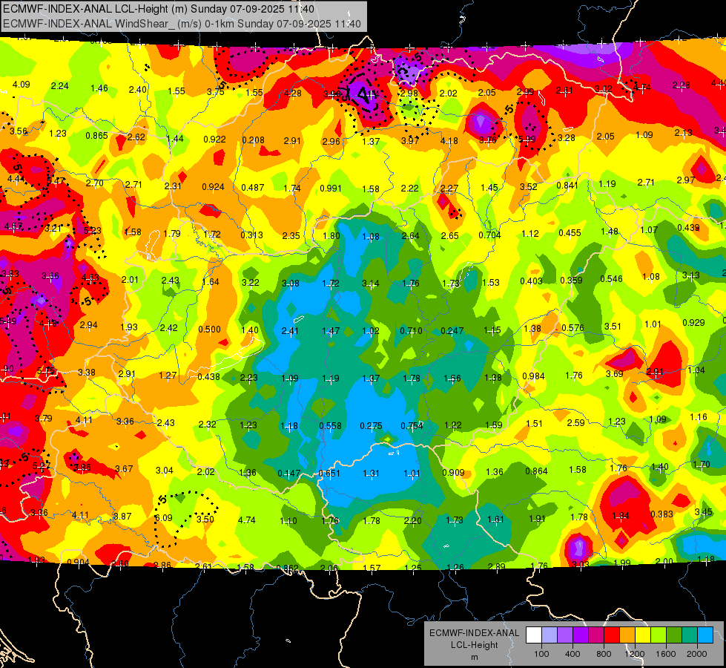The width and height of the screenshot is (726, 668).
Task: Click the teal legend color swatch
Action: pos(690,635)
